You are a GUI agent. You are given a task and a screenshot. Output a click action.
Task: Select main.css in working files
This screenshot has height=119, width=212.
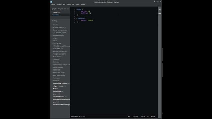[56, 15]
